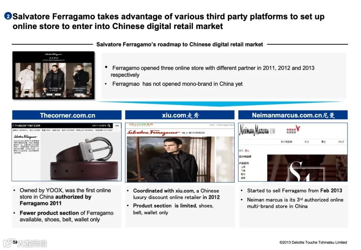Click xiu.com 走秀 orange logo in screenshot

pyautogui.click(x=141, y=125)
